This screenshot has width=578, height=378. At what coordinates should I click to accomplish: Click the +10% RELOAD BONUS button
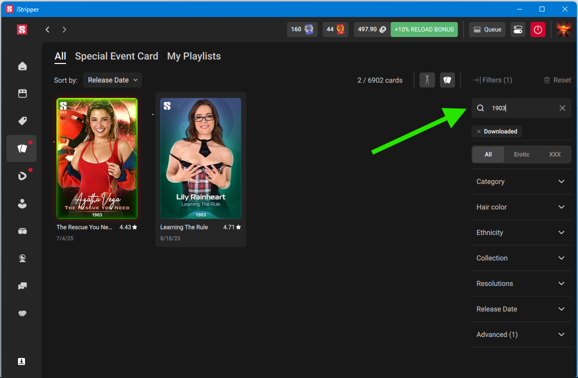click(x=424, y=29)
